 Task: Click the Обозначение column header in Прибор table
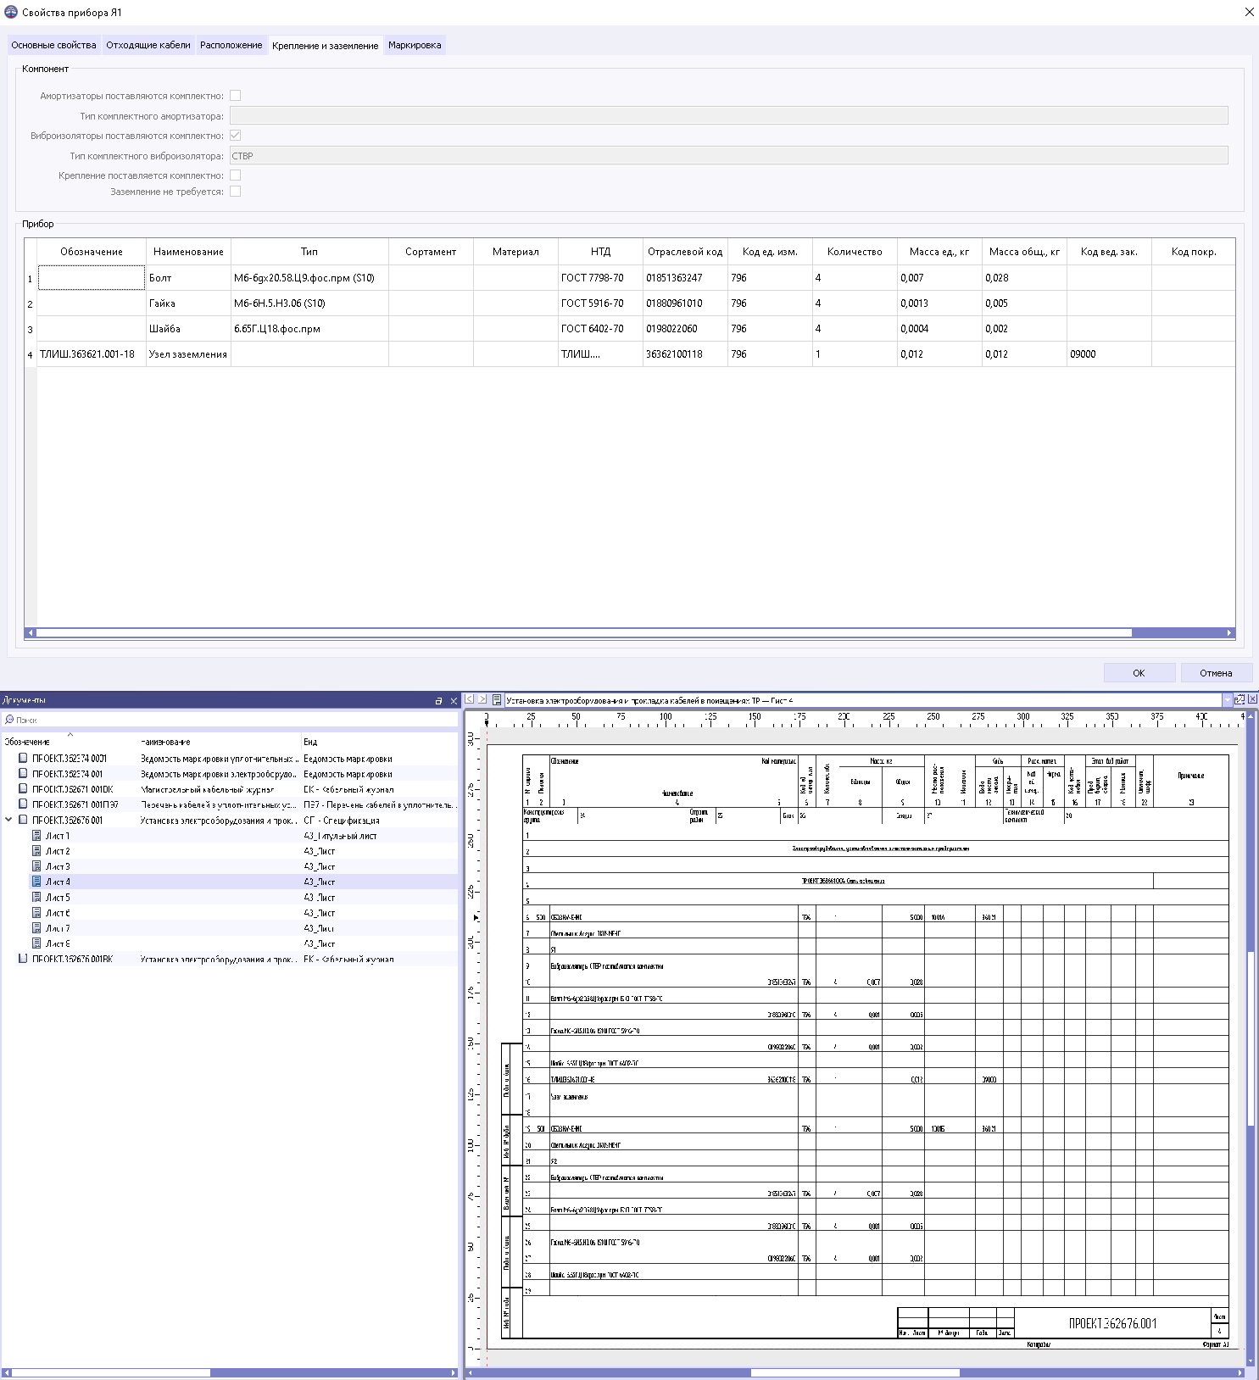[92, 252]
